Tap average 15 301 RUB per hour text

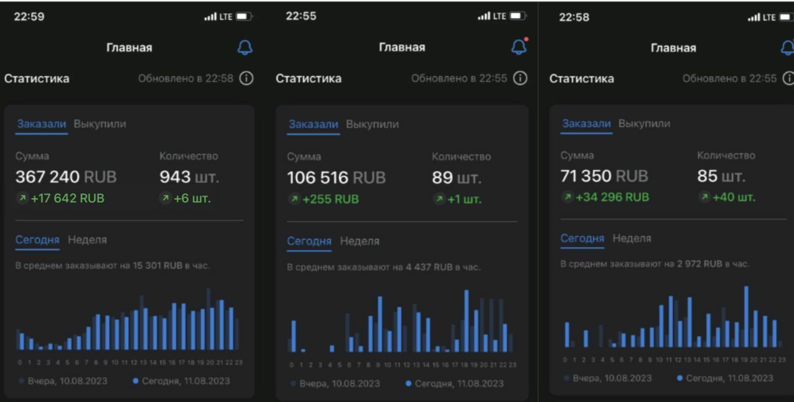click(x=113, y=266)
